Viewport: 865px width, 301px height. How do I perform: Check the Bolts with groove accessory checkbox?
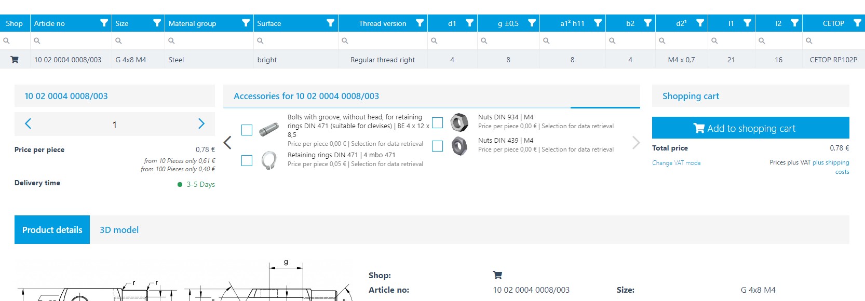point(247,130)
